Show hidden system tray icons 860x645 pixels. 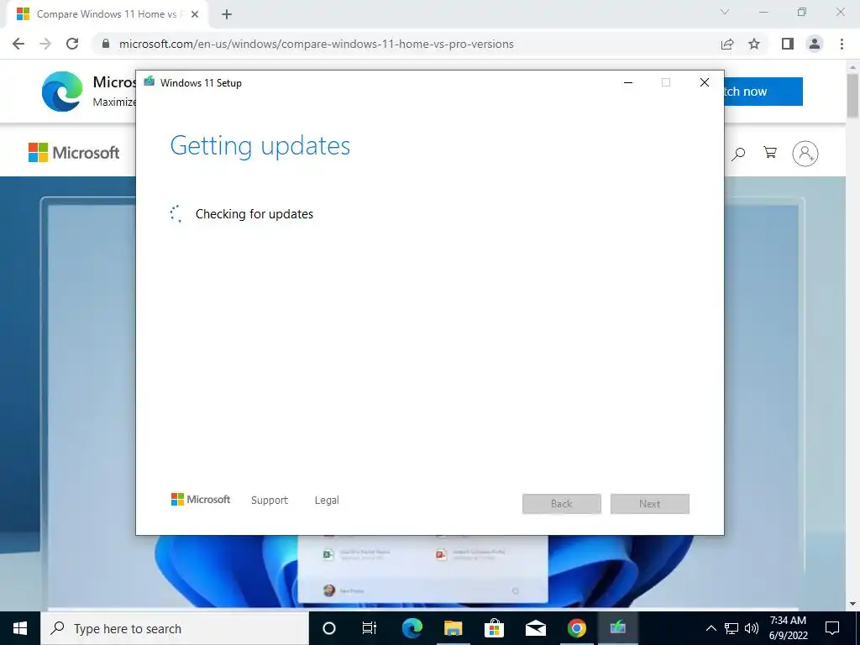[x=711, y=628]
